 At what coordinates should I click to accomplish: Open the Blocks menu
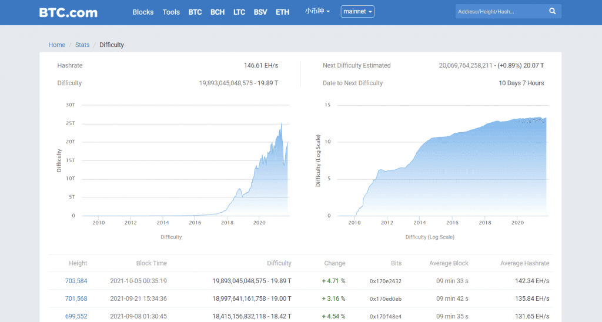pyautogui.click(x=143, y=12)
